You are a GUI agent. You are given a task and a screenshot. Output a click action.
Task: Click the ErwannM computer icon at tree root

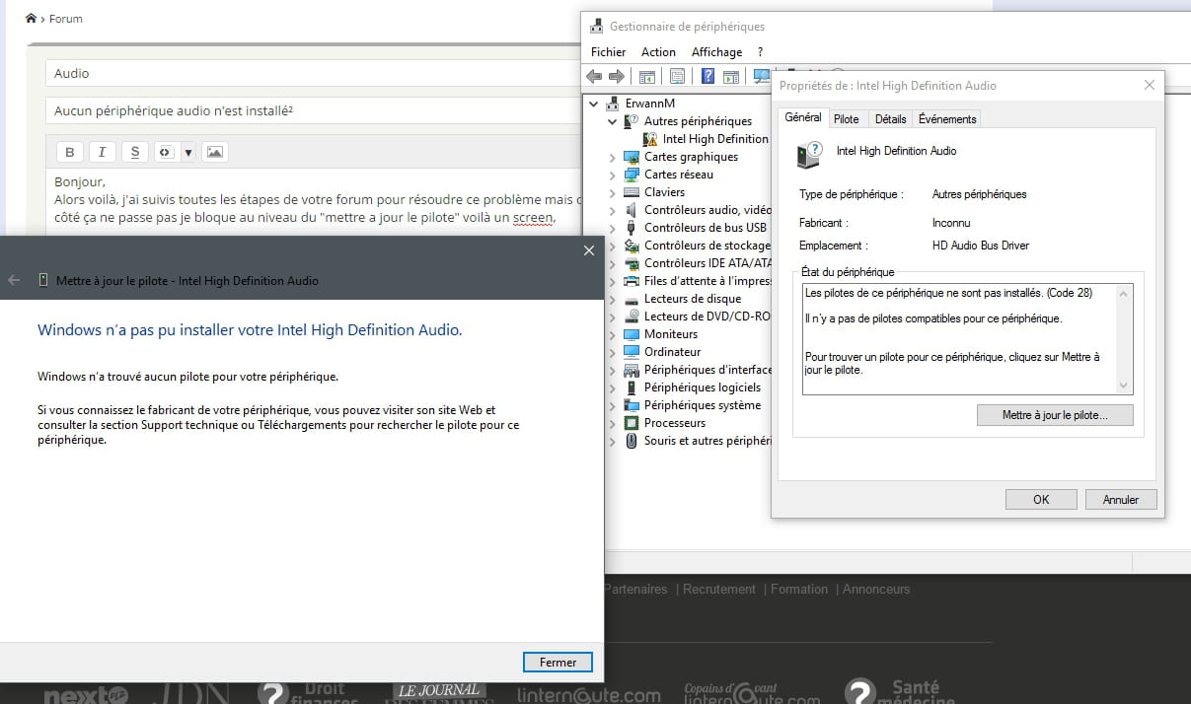coord(613,104)
